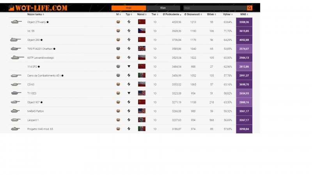Click the Italian flag in Progetto M40 row

click(142, 129)
